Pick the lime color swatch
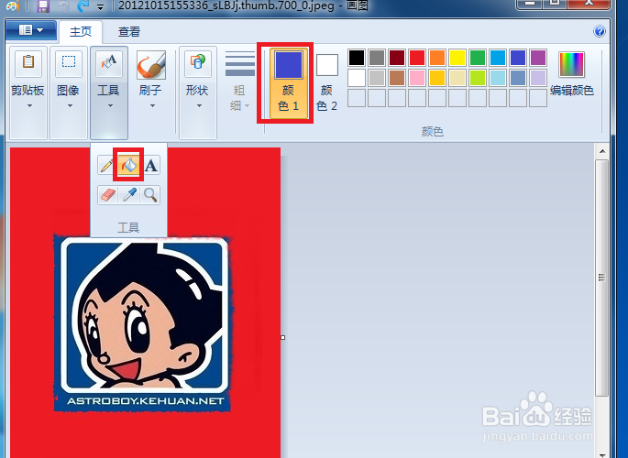628x458 pixels. (478, 78)
